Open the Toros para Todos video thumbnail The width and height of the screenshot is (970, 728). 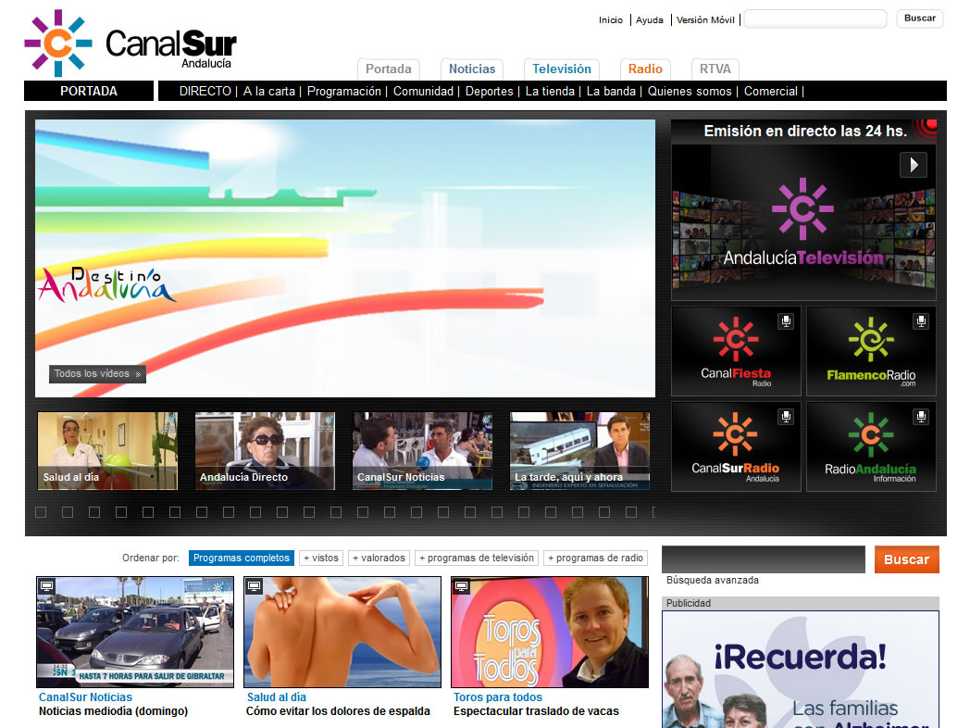[x=550, y=632]
